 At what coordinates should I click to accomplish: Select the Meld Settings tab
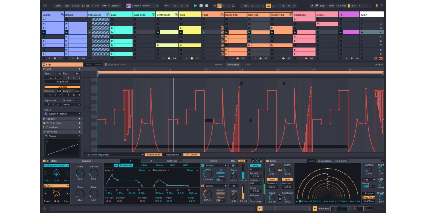172,161
